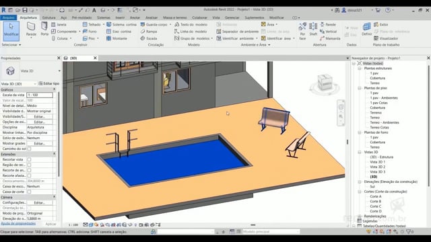This screenshot has width=431, height=242.
Task: Toggle the Caminho do sol checkbox
Action: click(29, 149)
